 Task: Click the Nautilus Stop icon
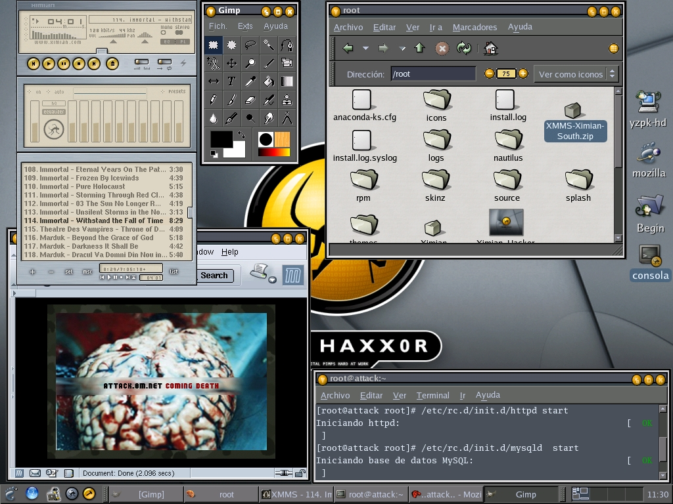(x=442, y=48)
